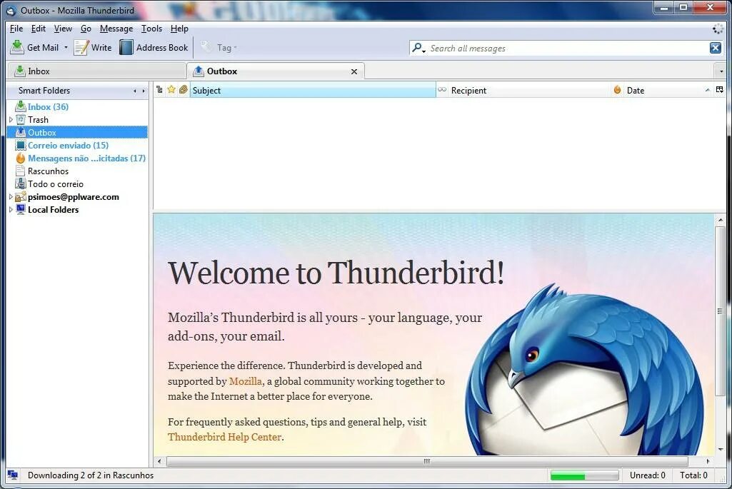
Task: Switch to next folder view arrow
Action: (x=144, y=91)
